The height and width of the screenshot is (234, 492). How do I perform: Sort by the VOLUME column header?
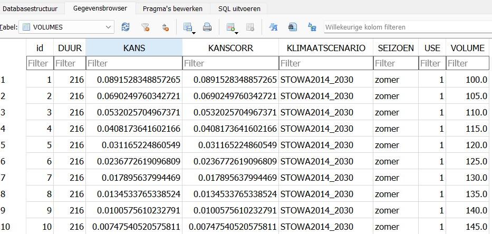tap(468, 47)
